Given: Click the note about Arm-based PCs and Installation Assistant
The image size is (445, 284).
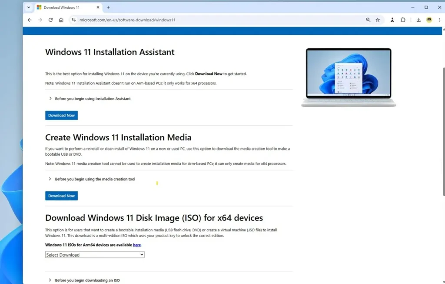Looking at the screenshot, I should 131,83.
